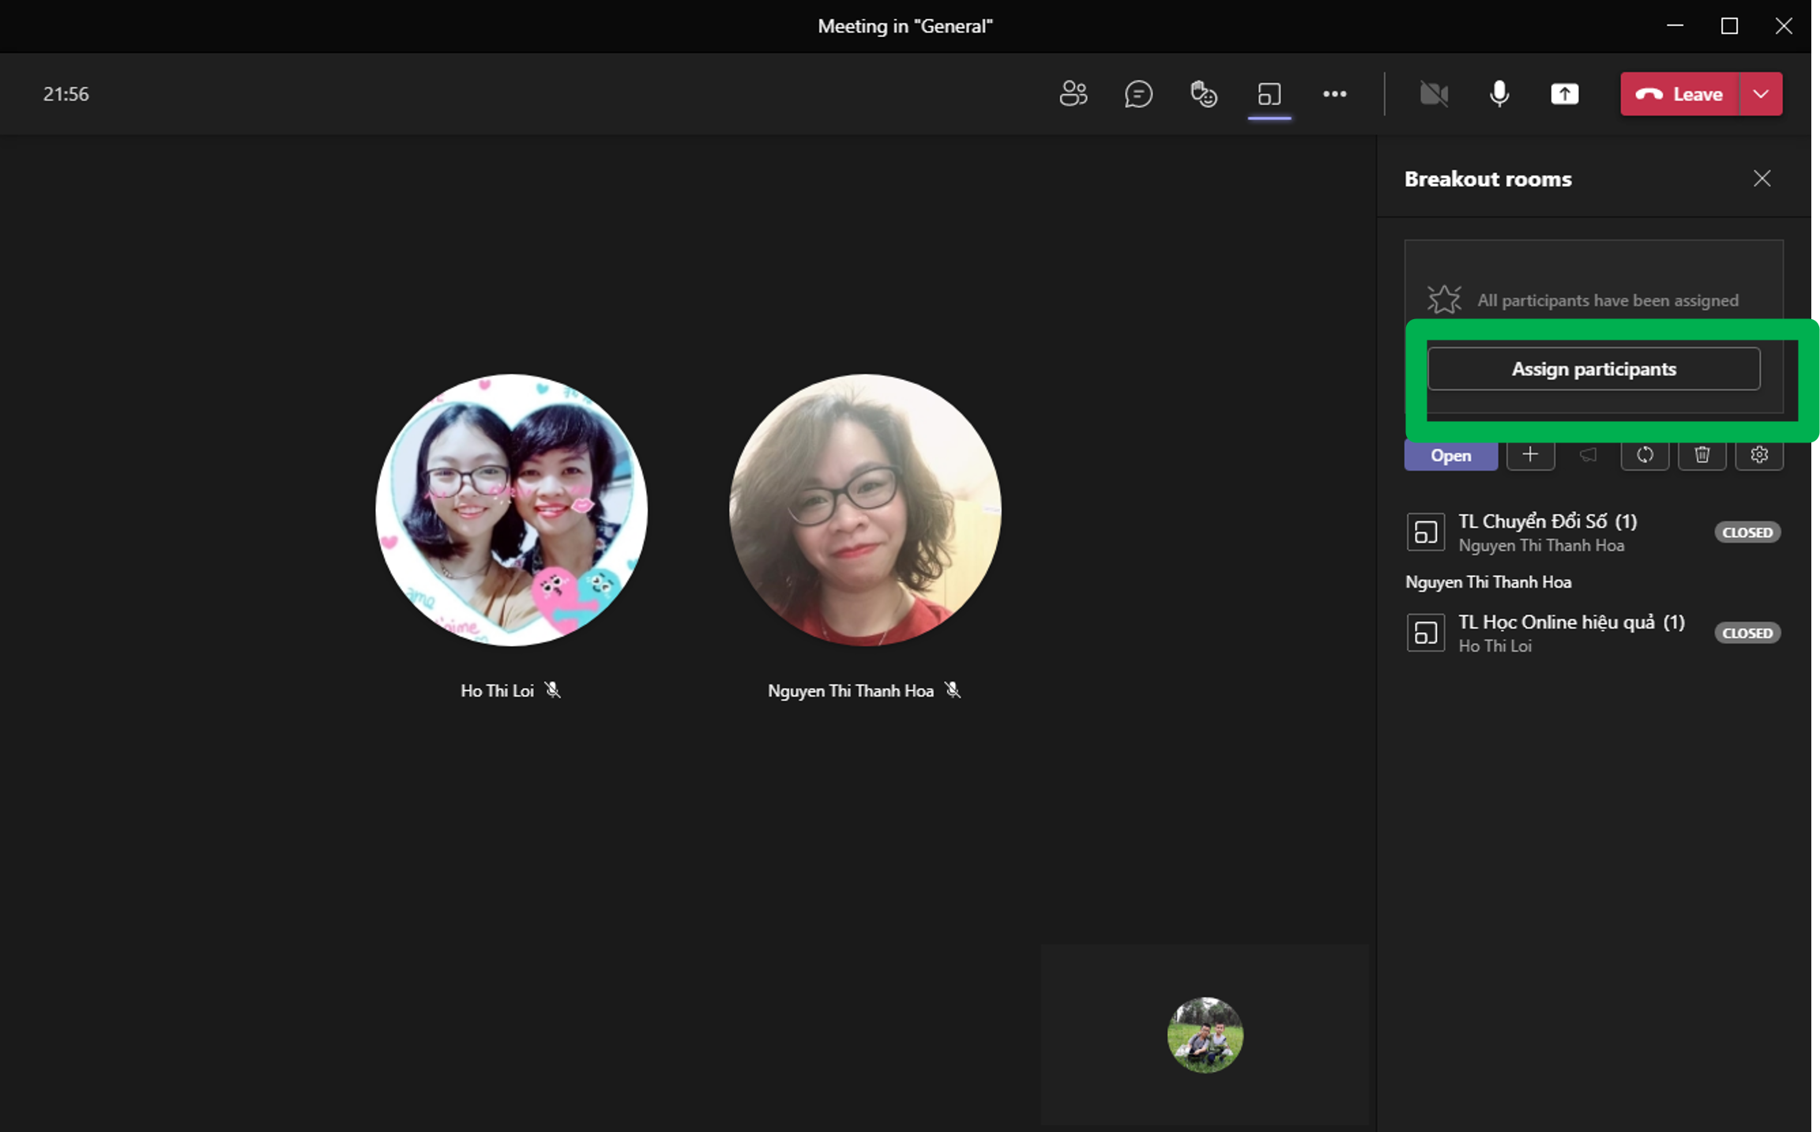Image resolution: width=1820 pixels, height=1132 pixels.
Task: Click Assign participants button
Action: (x=1593, y=369)
